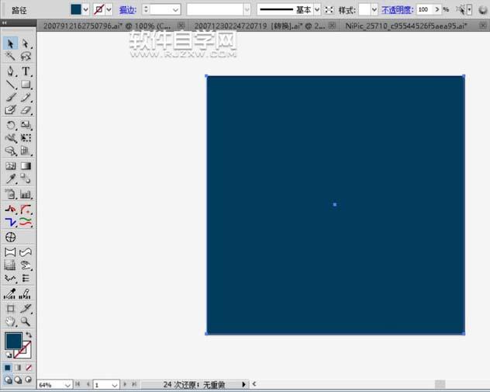Select the Magic Wand tool
490x392 pixels.
click(x=10, y=57)
